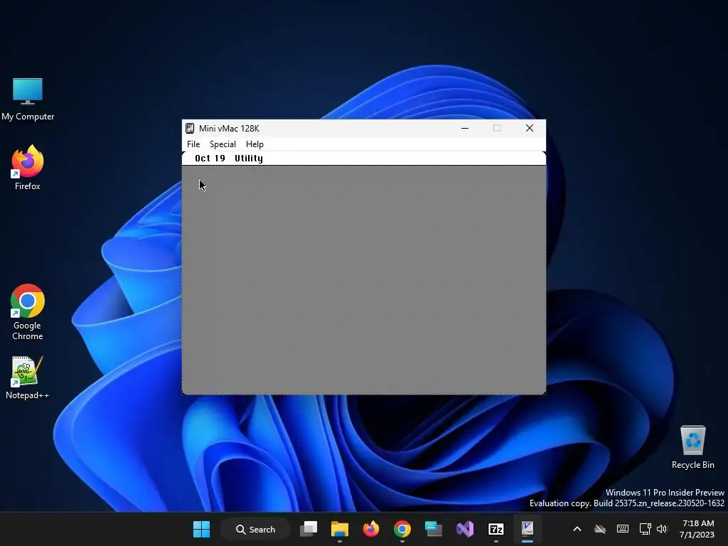This screenshot has width=728, height=546.
Task: Click the taskbar Search box
Action: pos(255,529)
